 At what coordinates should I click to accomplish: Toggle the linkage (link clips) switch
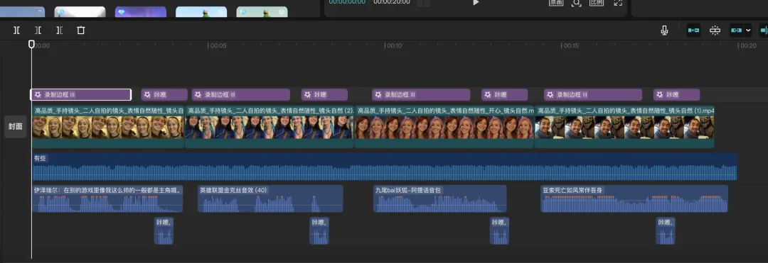(x=736, y=30)
